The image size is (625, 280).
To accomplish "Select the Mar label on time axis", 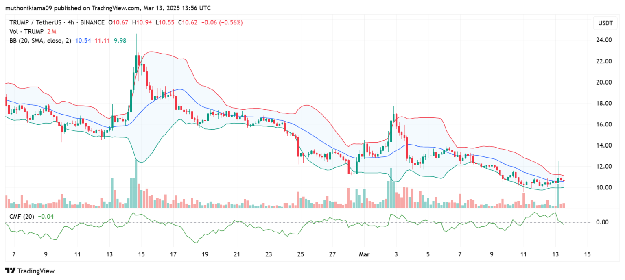I will pos(364,254).
